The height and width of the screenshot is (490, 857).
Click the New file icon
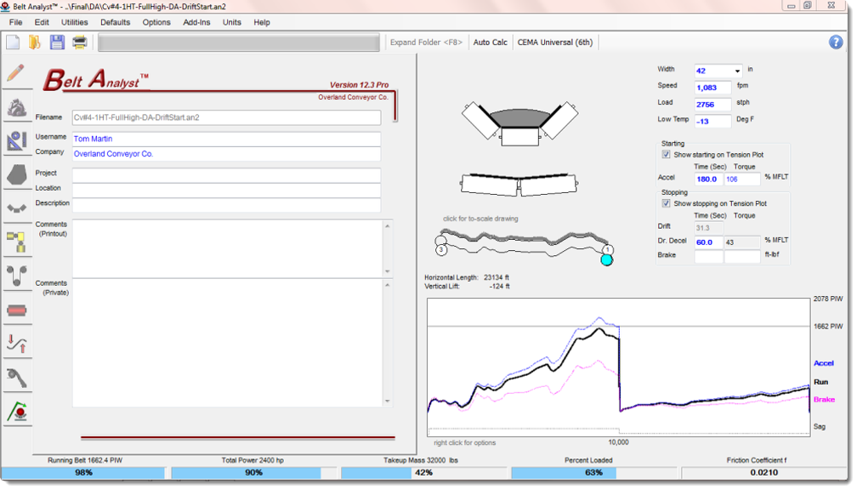tap(13, 43)
